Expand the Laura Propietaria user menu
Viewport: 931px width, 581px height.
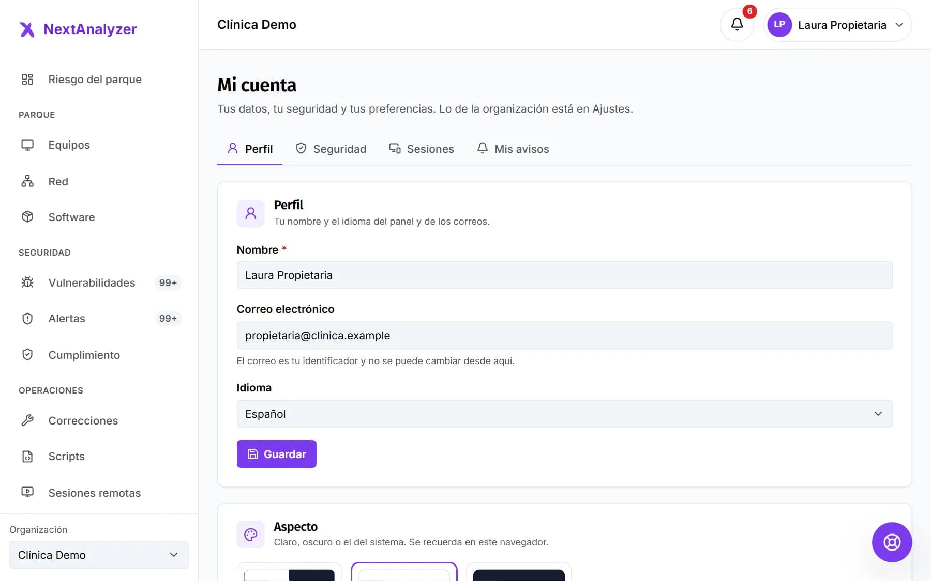837,25
